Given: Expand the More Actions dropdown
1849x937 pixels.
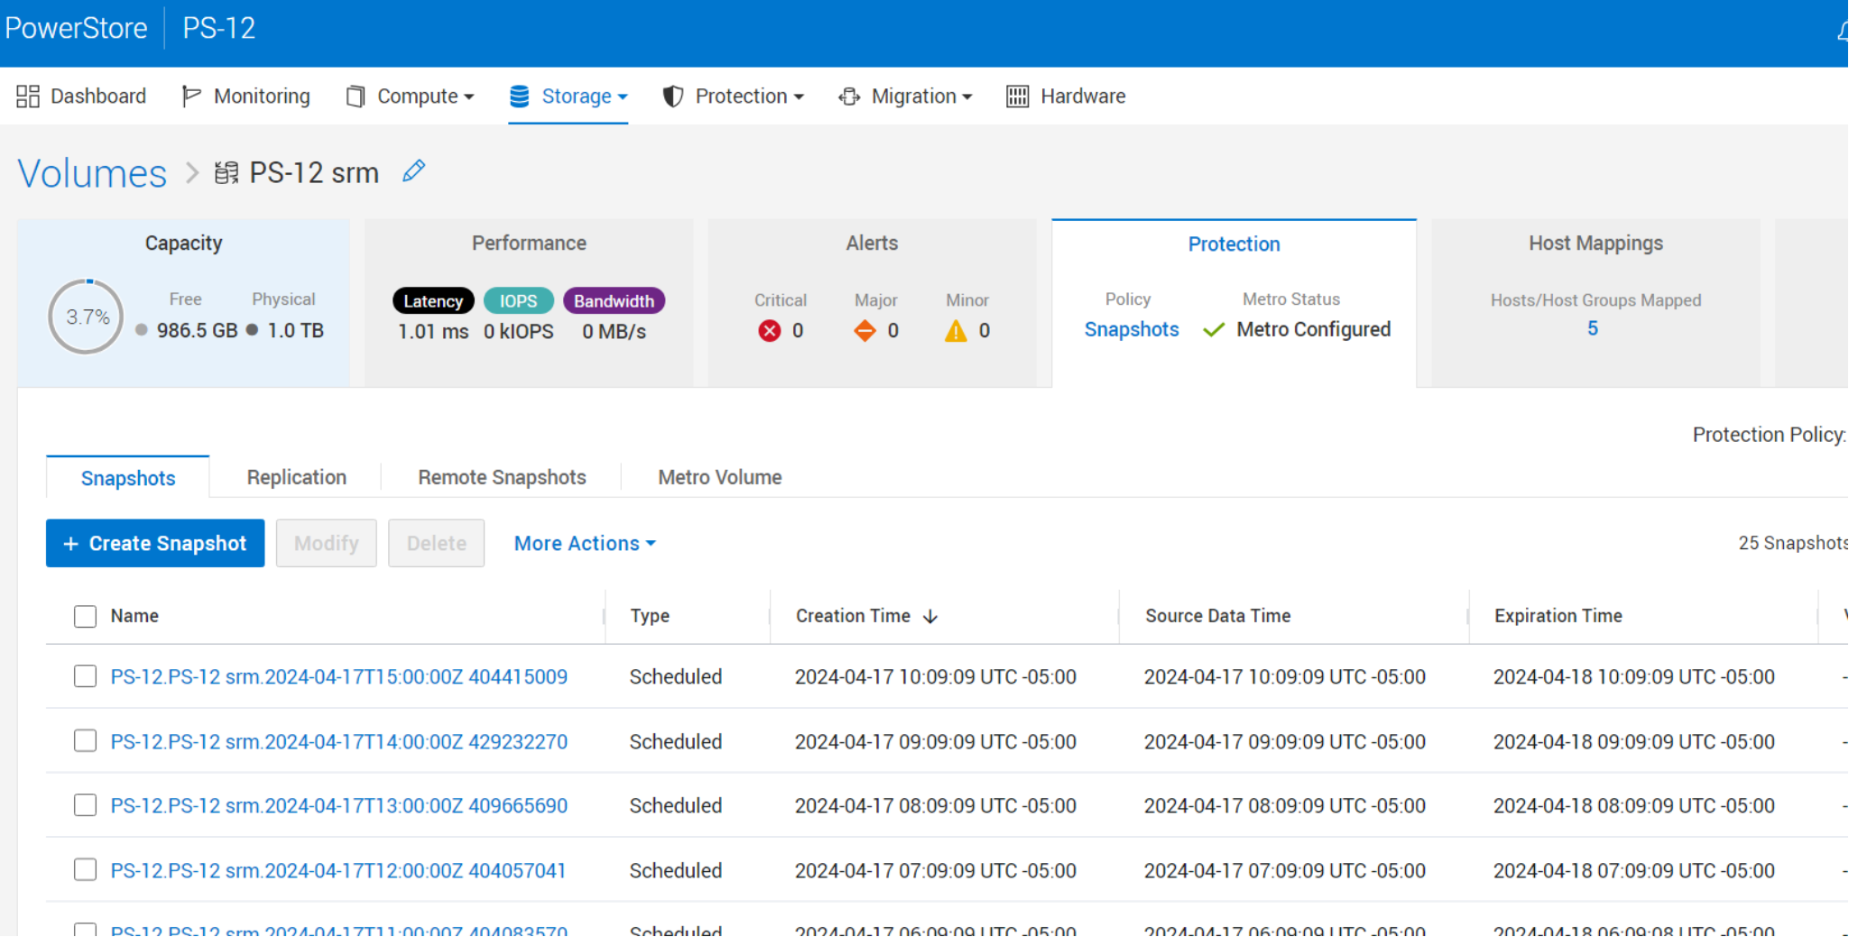Looking at the screenshot, I should (585, 544).
